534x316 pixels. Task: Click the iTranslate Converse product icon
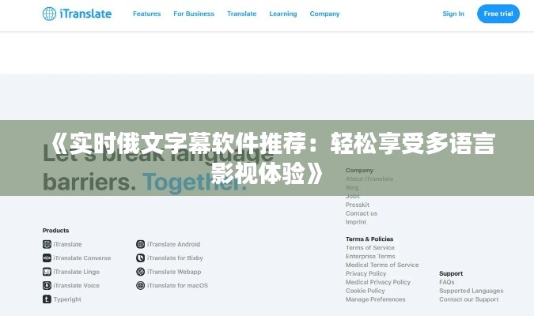click(47, 258)
